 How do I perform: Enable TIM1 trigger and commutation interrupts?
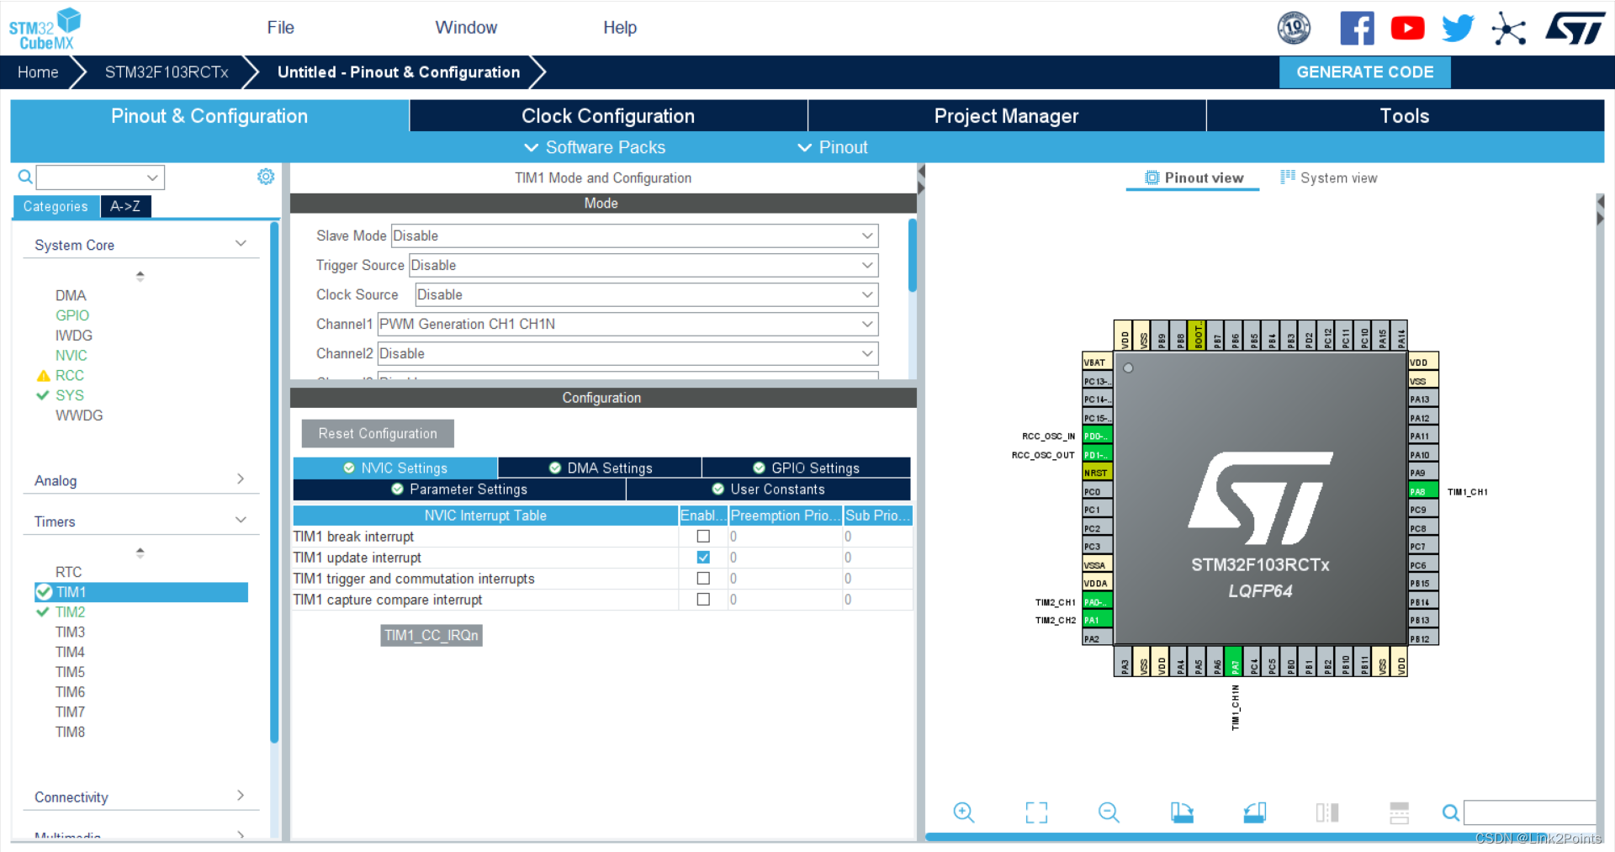tap(703, 579)
